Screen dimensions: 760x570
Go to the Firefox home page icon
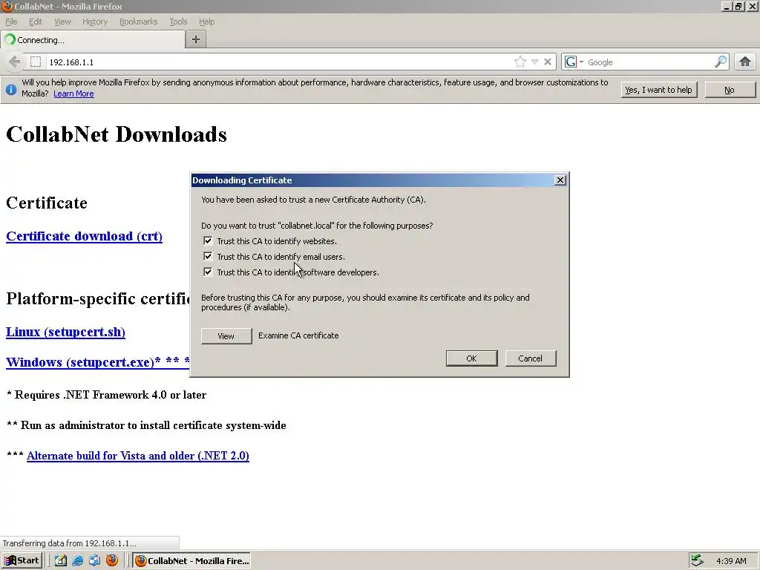(745, 62)
